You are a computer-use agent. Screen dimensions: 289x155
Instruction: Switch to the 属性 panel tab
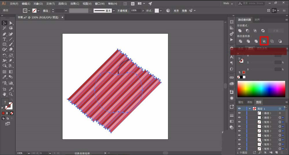(x=241, y=102)
